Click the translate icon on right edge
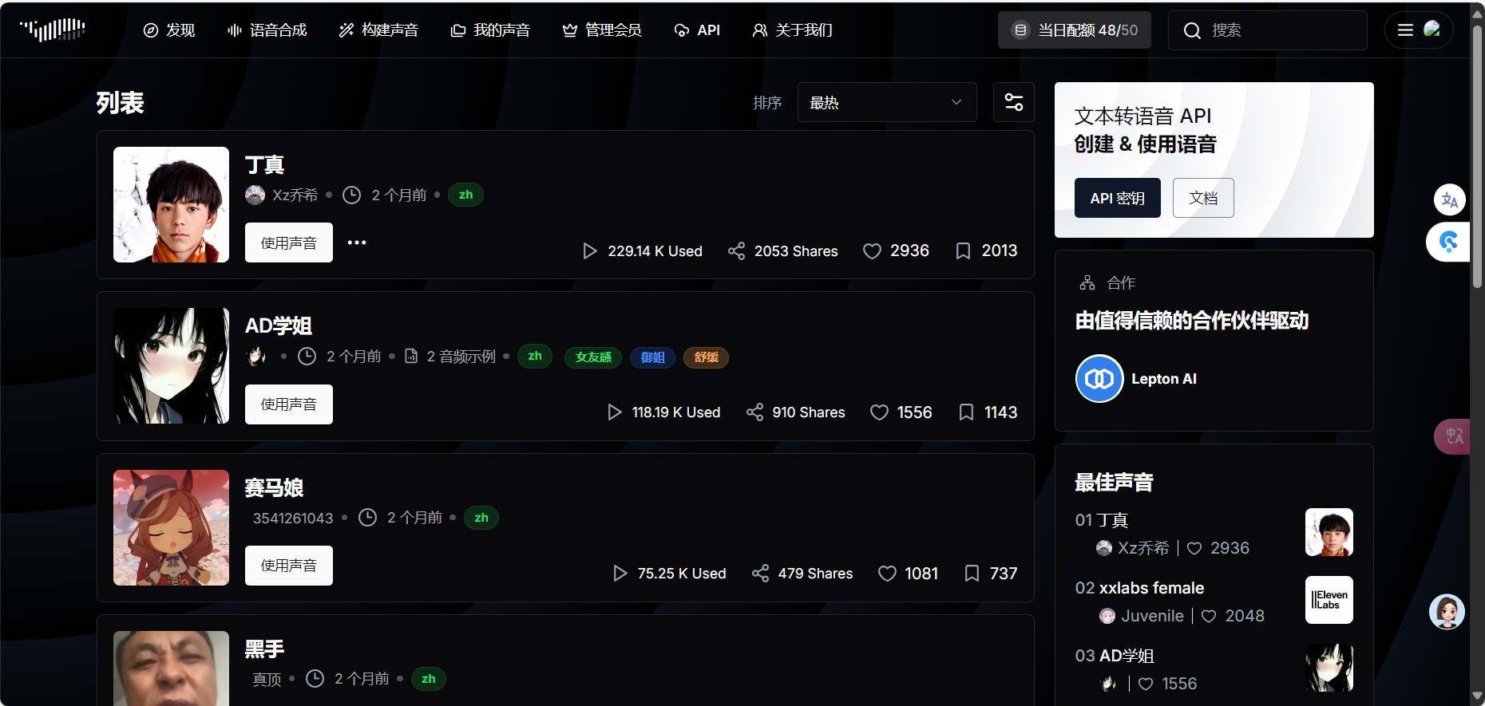The image size is (1485, 706). (x=1449, y=199)
